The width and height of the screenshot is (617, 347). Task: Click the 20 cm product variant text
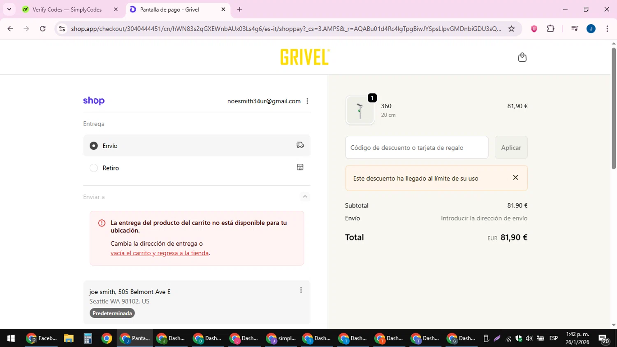pos(388,115)
